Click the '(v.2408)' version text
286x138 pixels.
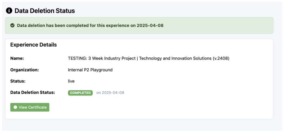pyautogui.click(x=221, y=58)
